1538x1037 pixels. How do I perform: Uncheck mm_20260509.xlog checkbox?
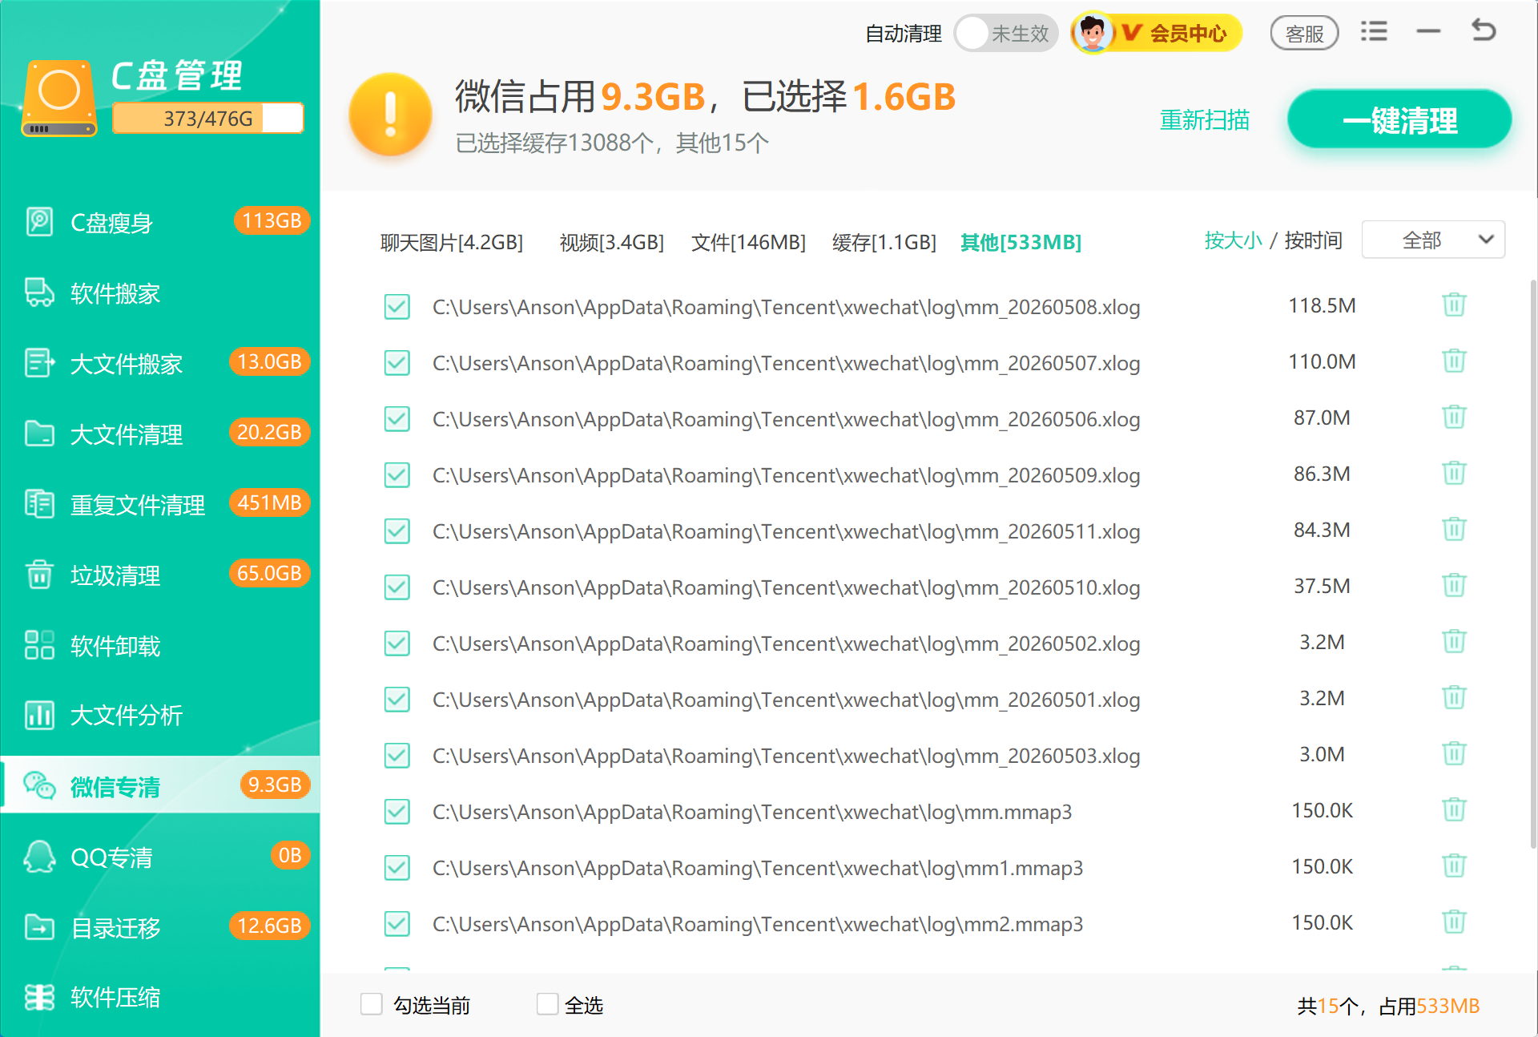pyautogui.click(x=397, y=475)
